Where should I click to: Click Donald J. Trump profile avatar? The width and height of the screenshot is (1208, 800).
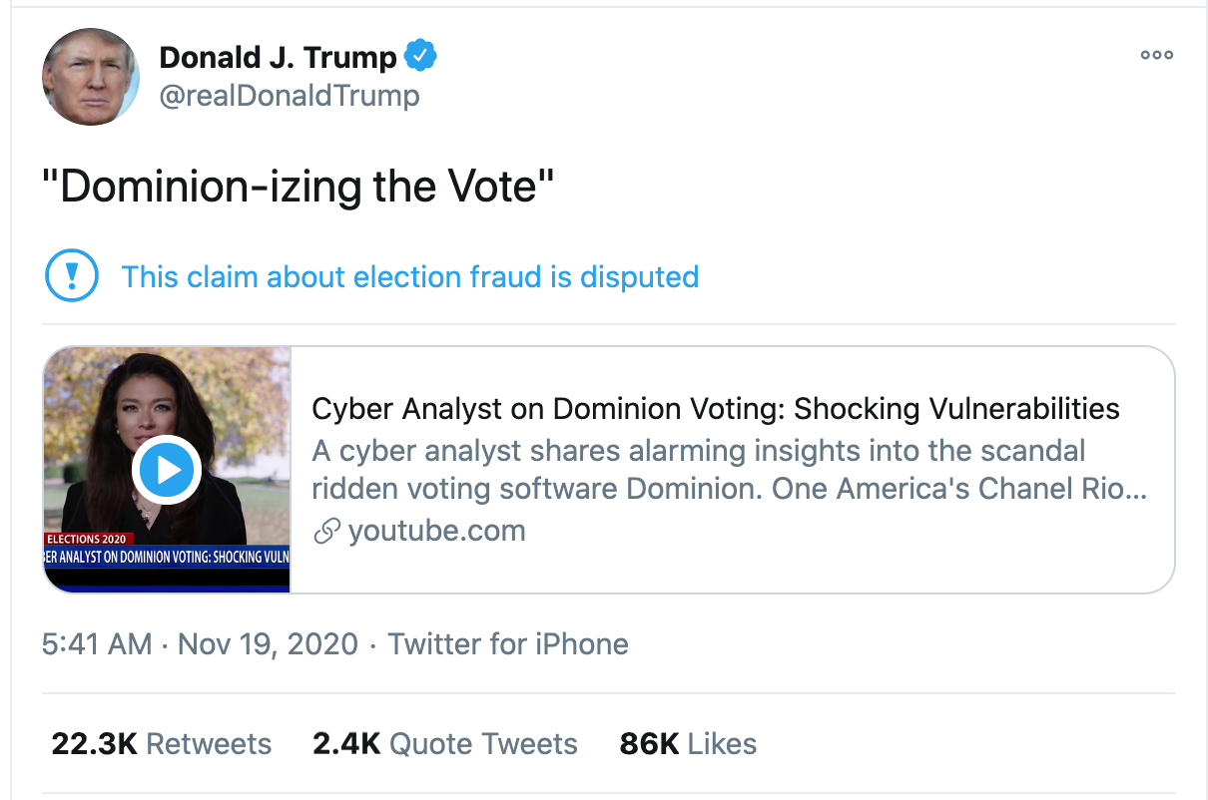click(91, 77)
